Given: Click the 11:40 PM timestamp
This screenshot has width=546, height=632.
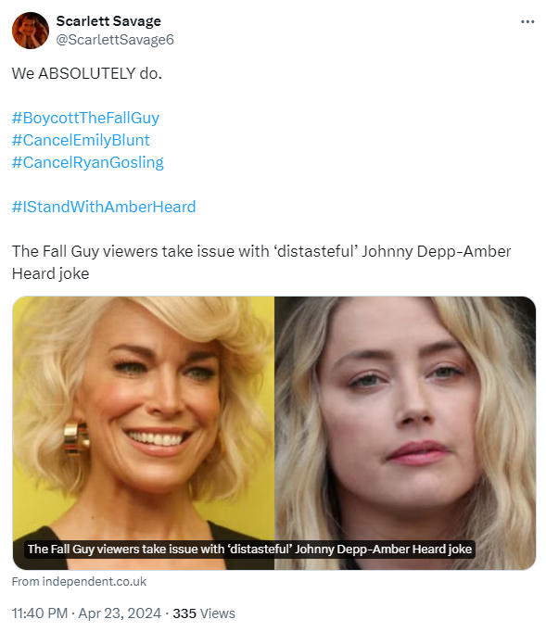Looking at the screenshot, I should click(40, 613).
